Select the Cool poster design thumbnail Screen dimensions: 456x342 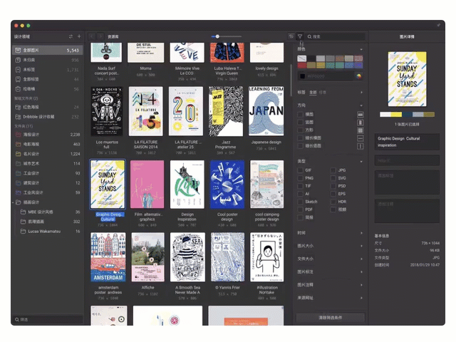227,185
